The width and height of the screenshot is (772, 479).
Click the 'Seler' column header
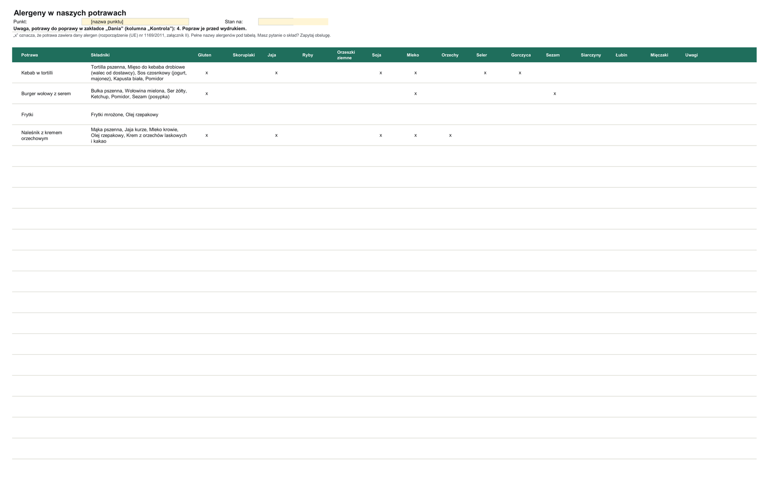[x=482, y=55]
